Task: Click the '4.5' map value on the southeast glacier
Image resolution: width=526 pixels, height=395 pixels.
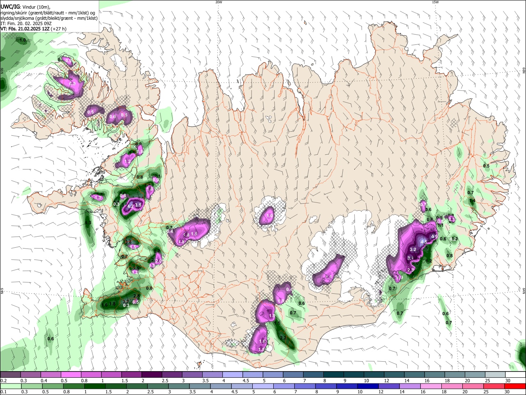Action: click(x=424, y=242)
